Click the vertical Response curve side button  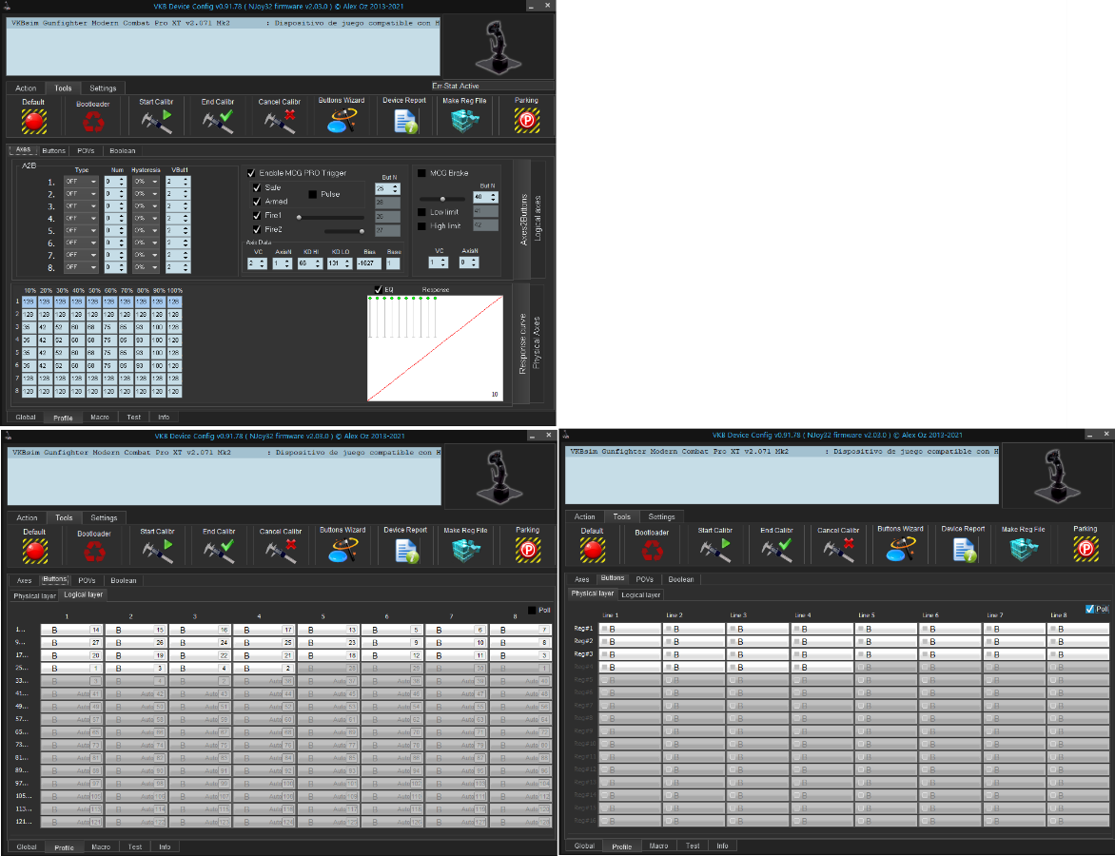click(523, 342)
